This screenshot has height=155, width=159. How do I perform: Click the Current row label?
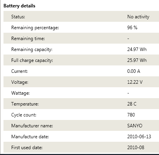[x=19, y=71]
